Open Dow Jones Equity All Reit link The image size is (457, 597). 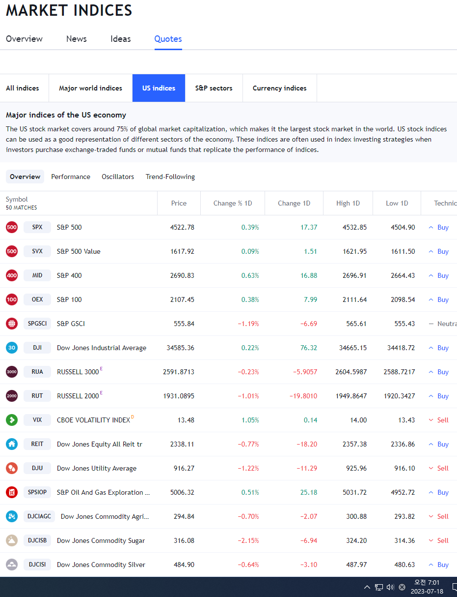(x=100, y=444)
